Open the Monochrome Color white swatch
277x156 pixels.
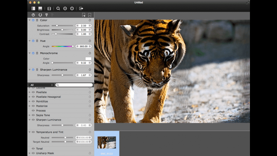[x=88, y=59]
